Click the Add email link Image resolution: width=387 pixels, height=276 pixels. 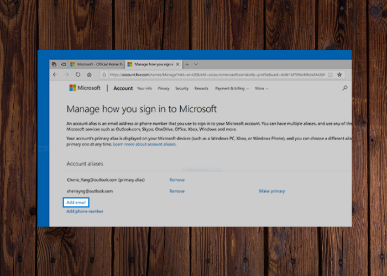click(76, 203)
